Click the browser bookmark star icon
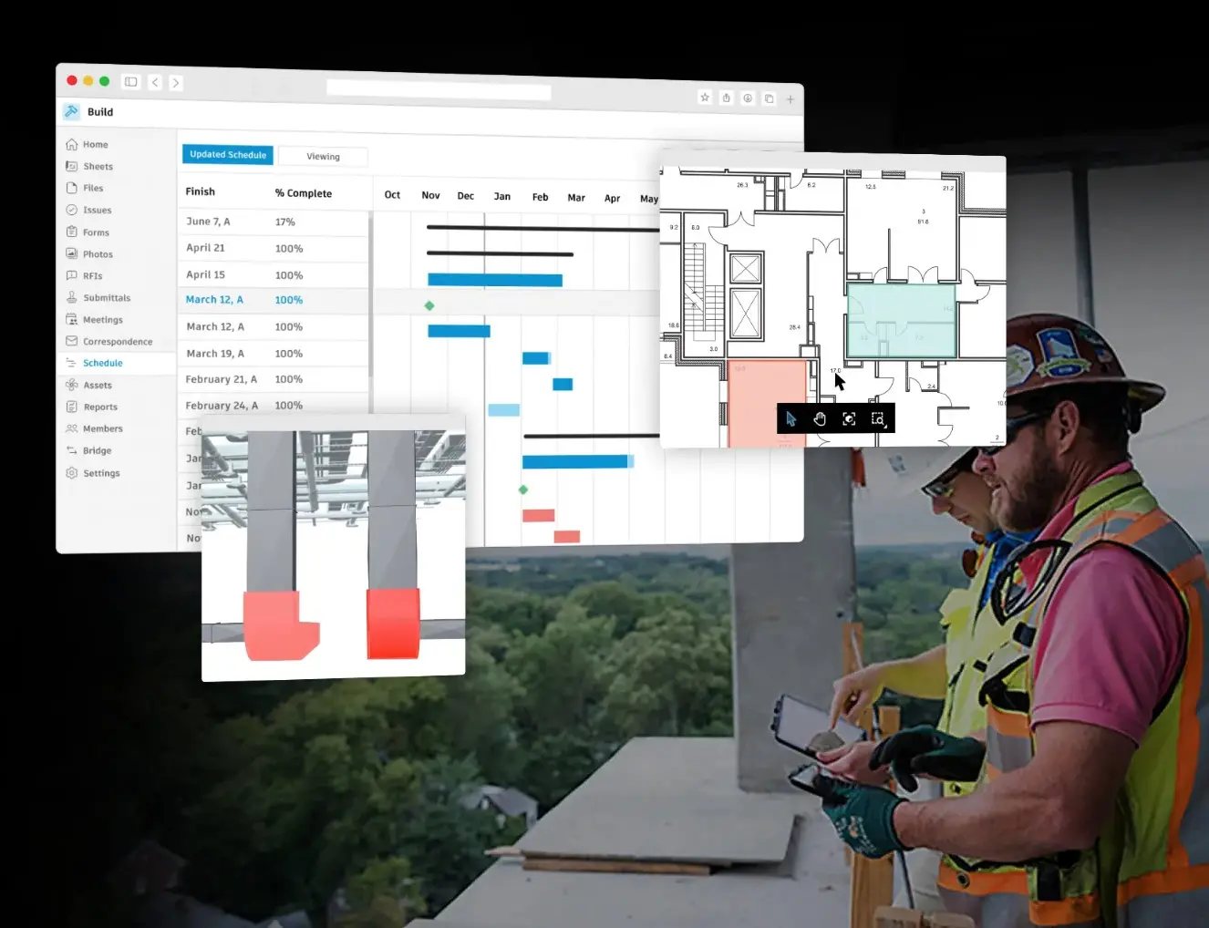Screen dimensions: 1209x928 coord(705,98)
